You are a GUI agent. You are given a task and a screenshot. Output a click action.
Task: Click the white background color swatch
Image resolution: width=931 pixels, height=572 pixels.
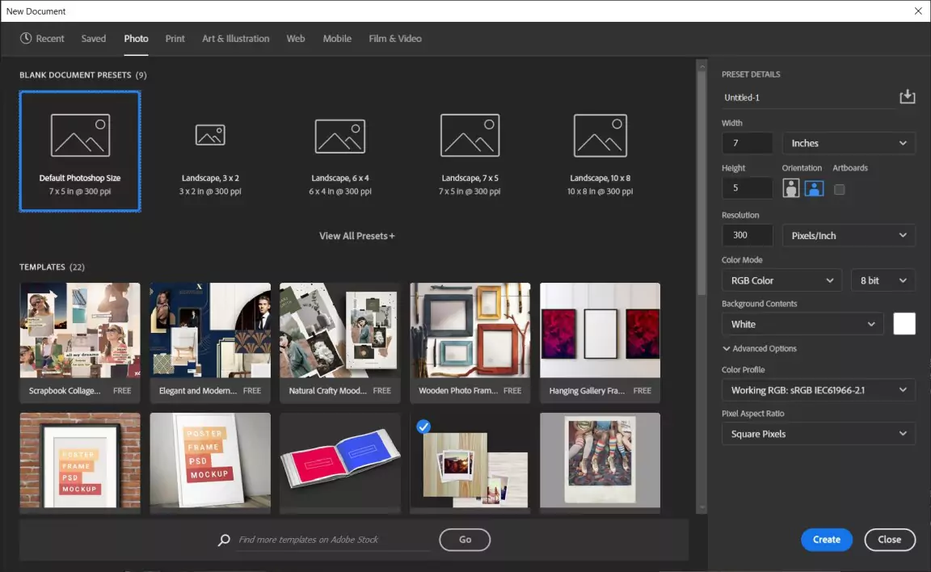click(x=904, y=324)
